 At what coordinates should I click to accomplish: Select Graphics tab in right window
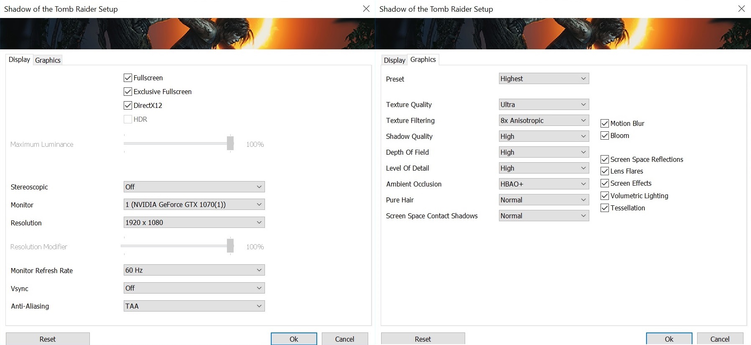(x=423, y=59)
